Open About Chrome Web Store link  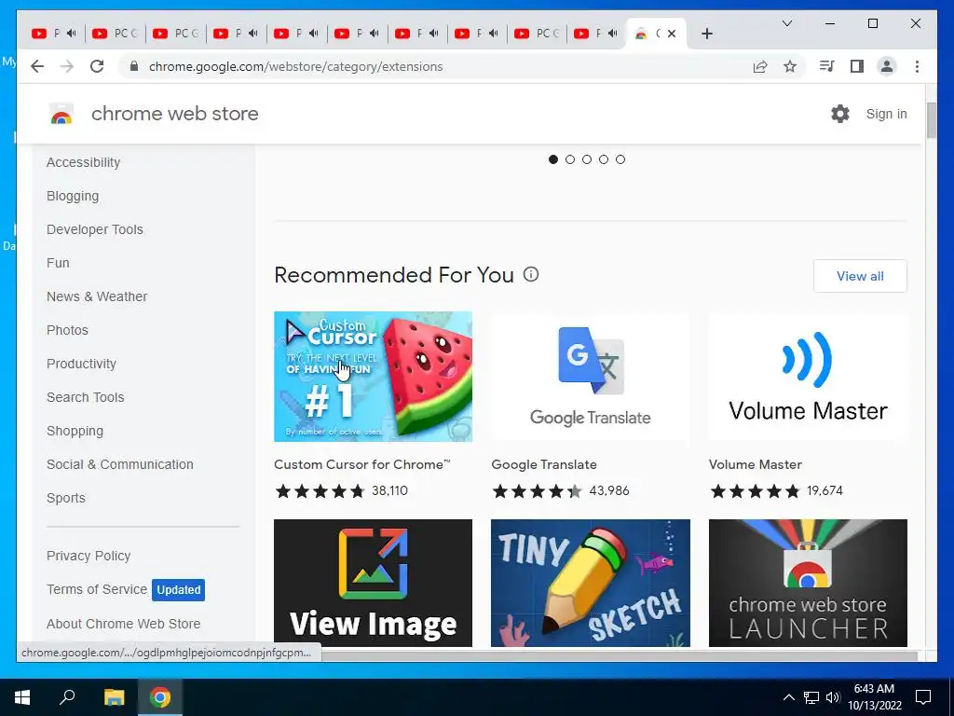point(124,624)
